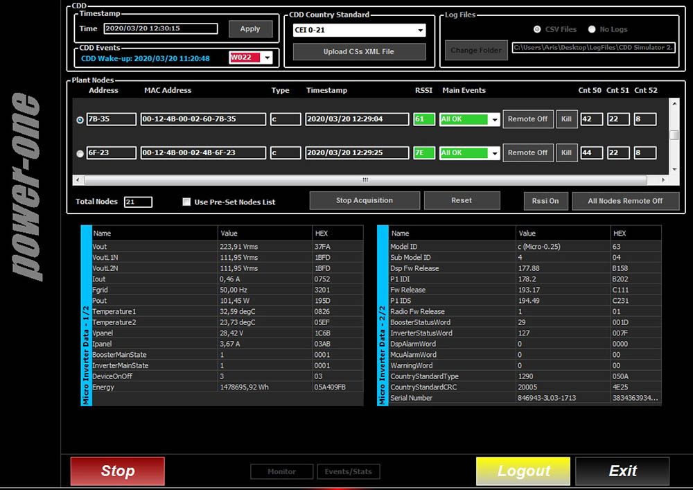
Task: Click timestamp field 2020/03/20 12:29:04
Action: coord(357,119)
